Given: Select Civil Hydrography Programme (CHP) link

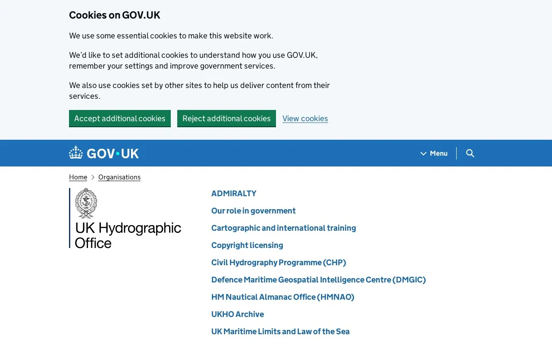Looking at the screenshot, I should 279,262.
